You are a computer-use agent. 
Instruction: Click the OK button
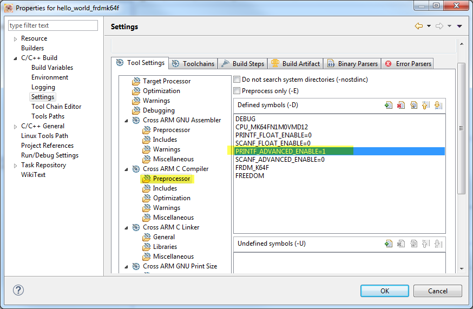point(385,291)
